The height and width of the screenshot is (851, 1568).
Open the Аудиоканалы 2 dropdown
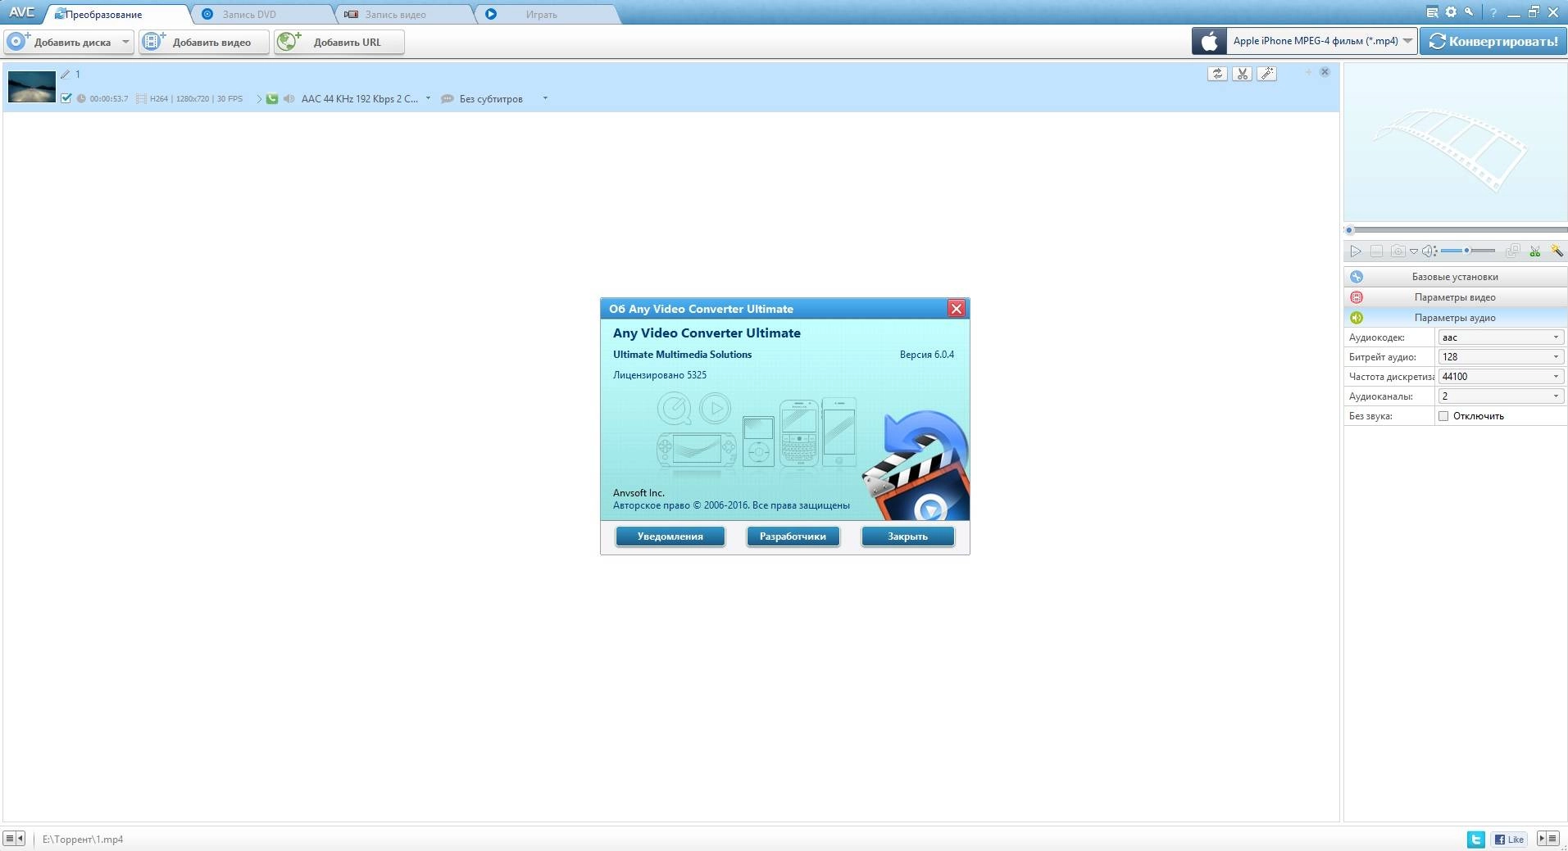[x=1501, y=396]
